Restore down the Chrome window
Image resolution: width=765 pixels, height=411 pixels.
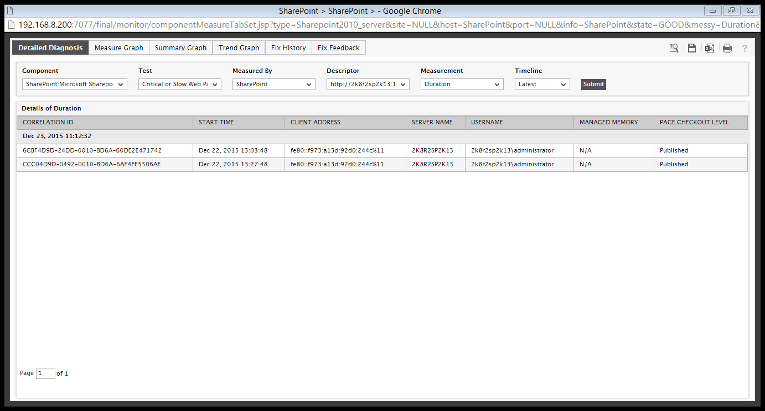point(731,10)
